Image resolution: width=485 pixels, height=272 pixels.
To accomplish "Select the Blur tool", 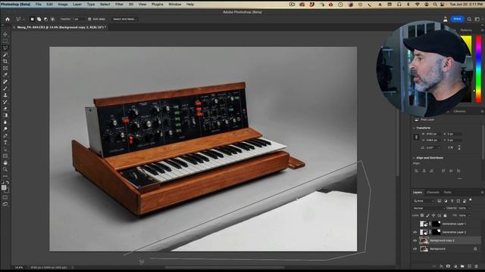I will coord(5,122).
